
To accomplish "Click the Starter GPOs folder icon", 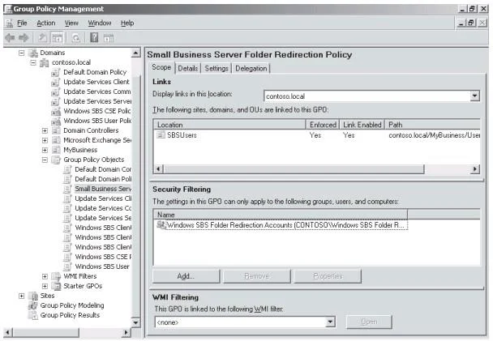I will [56, 286].
